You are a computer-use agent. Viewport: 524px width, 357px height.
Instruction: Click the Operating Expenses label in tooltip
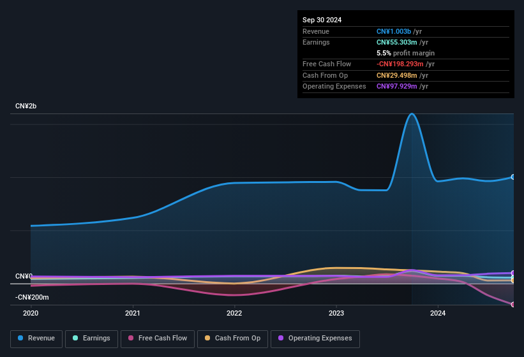pos(334,87)
